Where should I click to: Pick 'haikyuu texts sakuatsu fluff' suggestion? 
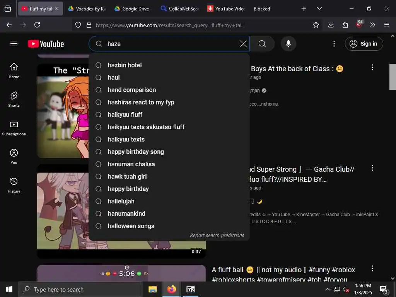pos(169,127)
